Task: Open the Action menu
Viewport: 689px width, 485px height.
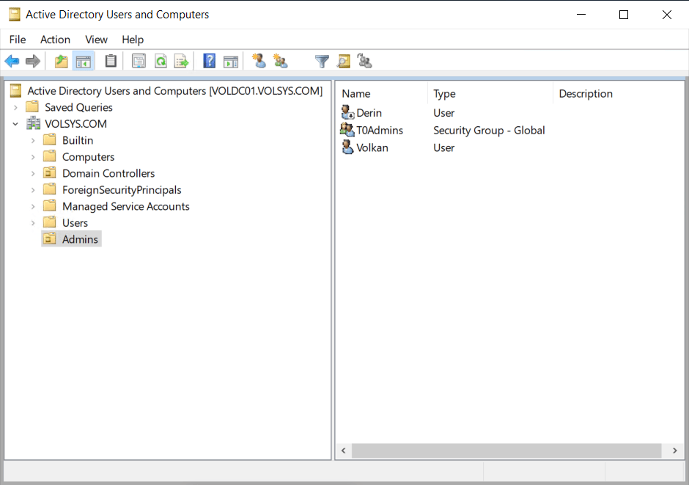Action: 55,40
